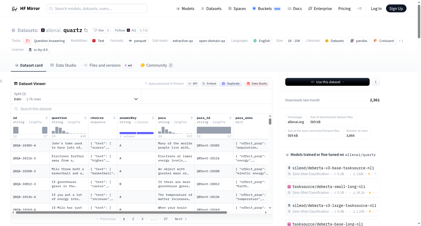Switch to the Data Studio tab
This screenshot has width=421, height=226.
[63, 65]
